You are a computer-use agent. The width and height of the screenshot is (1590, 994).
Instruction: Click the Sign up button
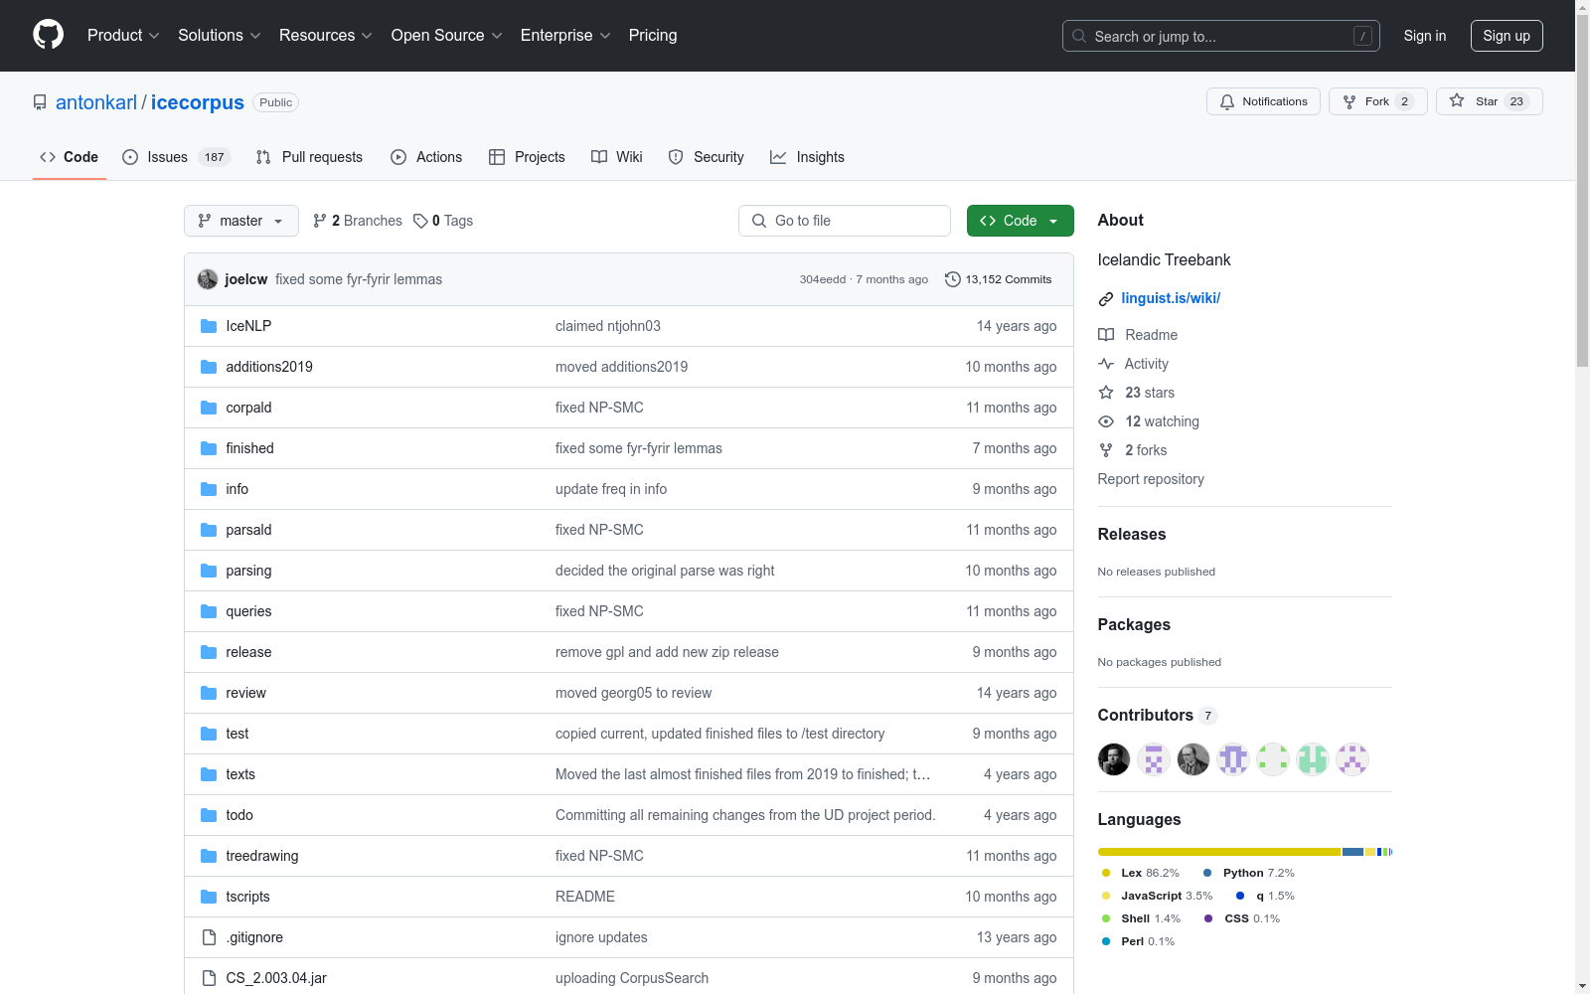[1507, 36]
